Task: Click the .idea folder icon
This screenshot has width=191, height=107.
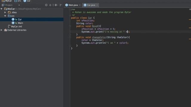Action: click(x=9, y=12)
